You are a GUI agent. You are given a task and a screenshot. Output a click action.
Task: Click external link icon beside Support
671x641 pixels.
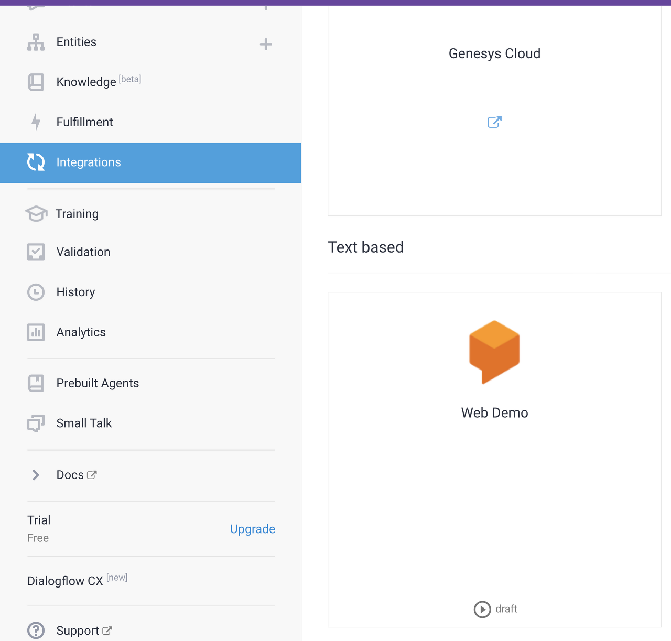coord(107,631)
